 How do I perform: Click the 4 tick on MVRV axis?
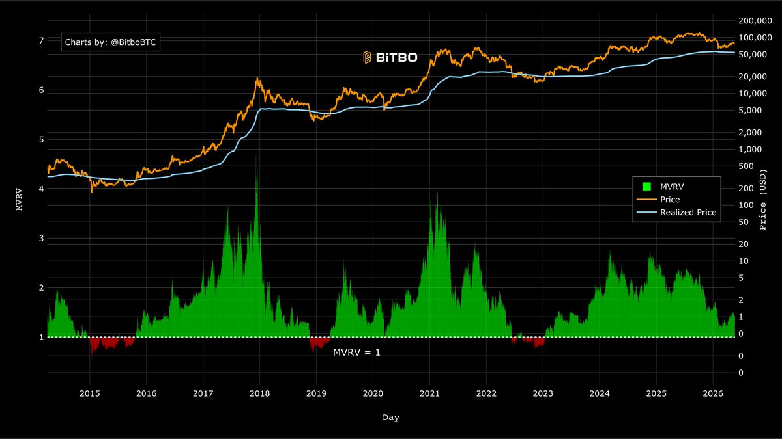[41, 189]
